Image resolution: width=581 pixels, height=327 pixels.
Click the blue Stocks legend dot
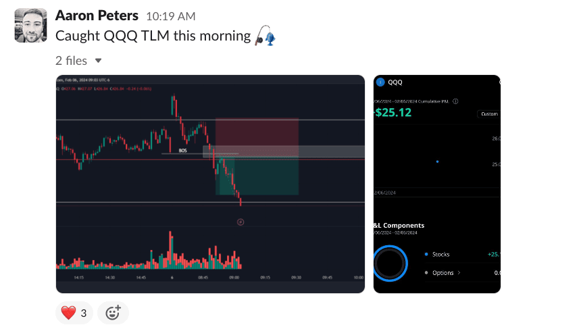[x=426, y=254]
